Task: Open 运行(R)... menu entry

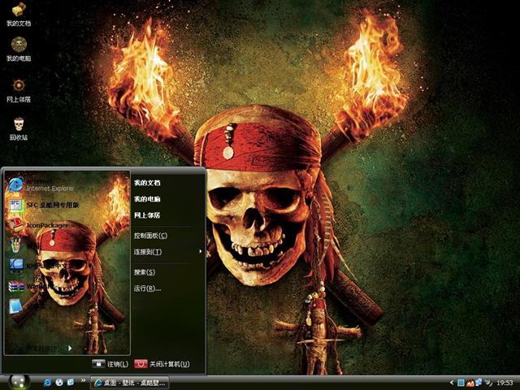Action: 148,288
